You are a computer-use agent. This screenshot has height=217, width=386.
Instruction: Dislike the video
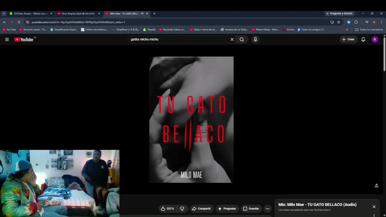coord(182,209)
